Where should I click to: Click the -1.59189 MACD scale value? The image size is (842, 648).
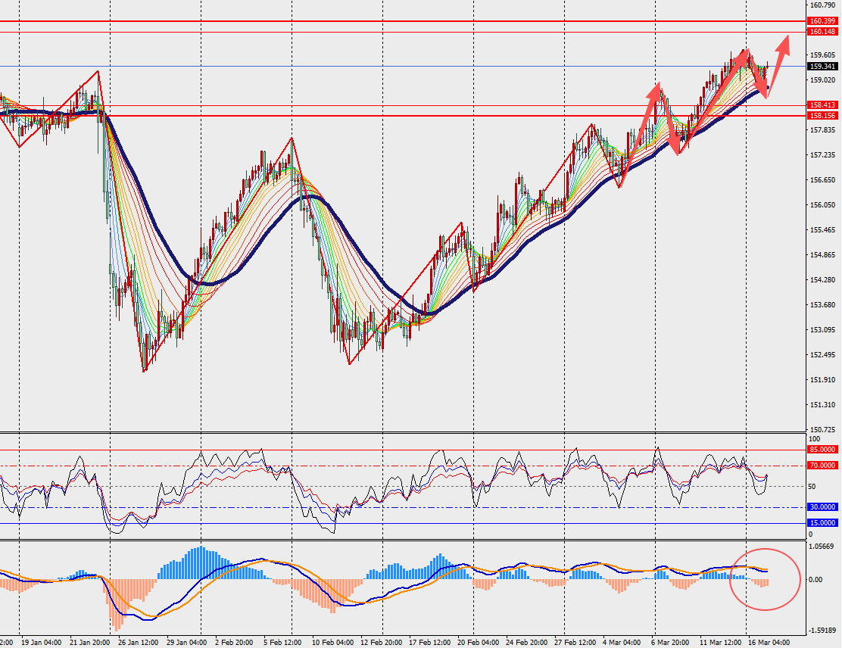[x=822, y=630]
